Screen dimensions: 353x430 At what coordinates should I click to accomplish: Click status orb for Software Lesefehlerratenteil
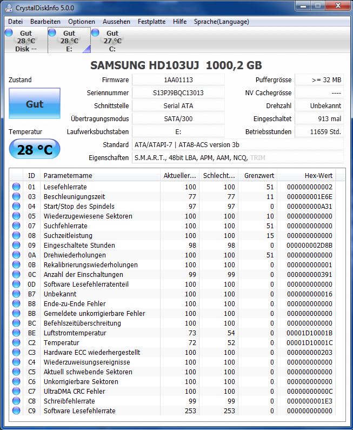(x=16, y=284)
